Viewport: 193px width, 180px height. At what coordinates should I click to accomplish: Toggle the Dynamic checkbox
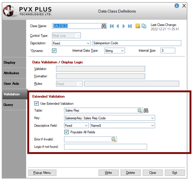54,50
